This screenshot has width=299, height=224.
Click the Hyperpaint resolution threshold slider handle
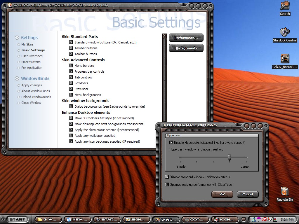pyautogui.click(x=230, y=157)
